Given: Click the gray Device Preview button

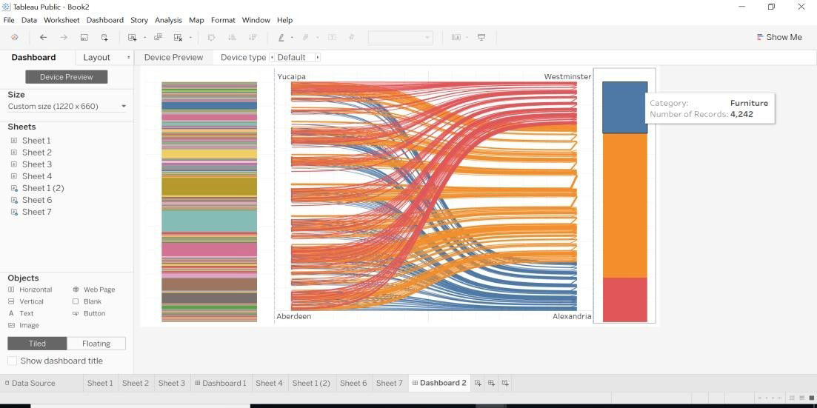Looking at the screenshot, I should tap(67, 76).
